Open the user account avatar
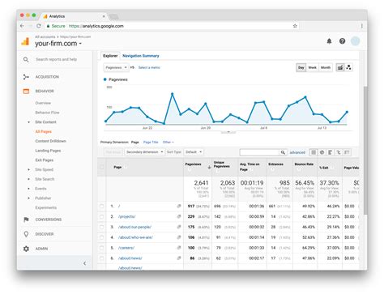 tap(355, 41)
